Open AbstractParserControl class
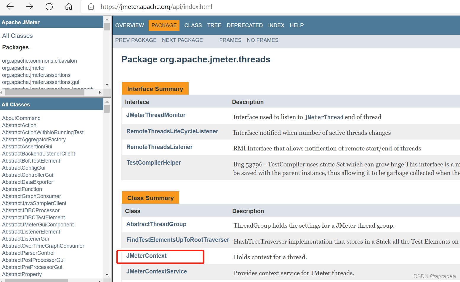The image size is (460, 282). click(28, 253)
